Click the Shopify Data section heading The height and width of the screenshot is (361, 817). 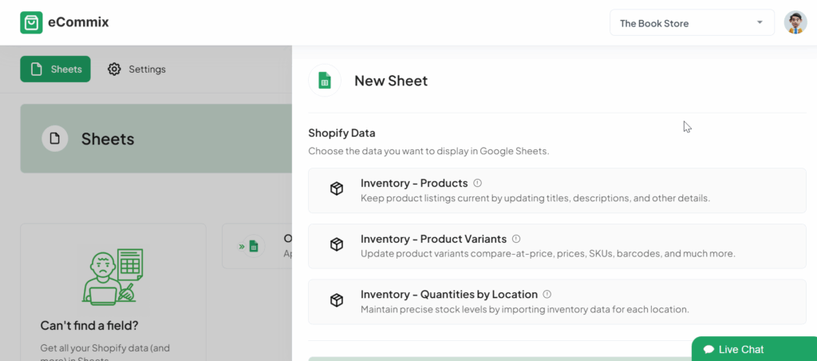[341, 133]
